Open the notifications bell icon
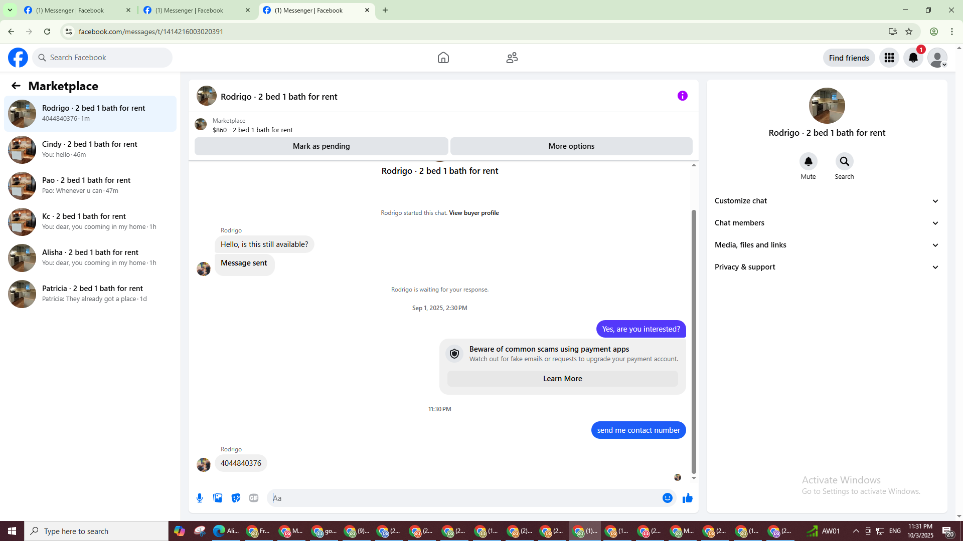963x541 pixels. [913, 58]
